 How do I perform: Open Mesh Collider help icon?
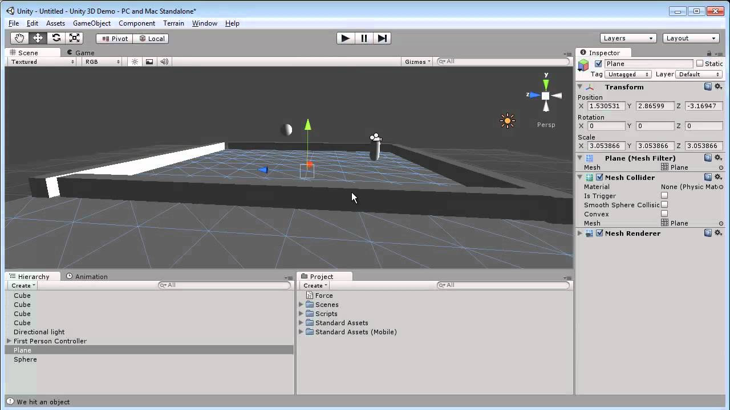[708, 177]
